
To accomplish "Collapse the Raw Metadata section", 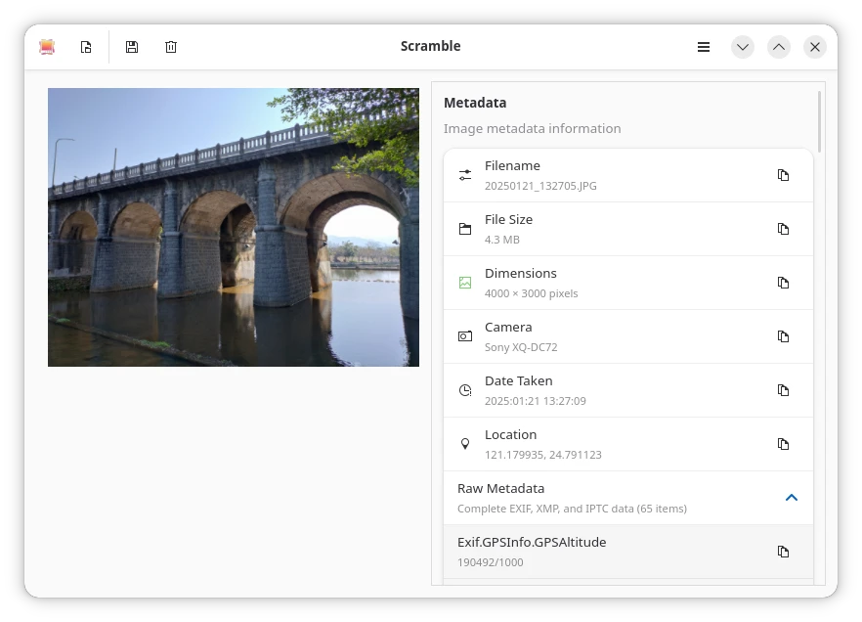I will pyautogui.click(x=792, y=498).
